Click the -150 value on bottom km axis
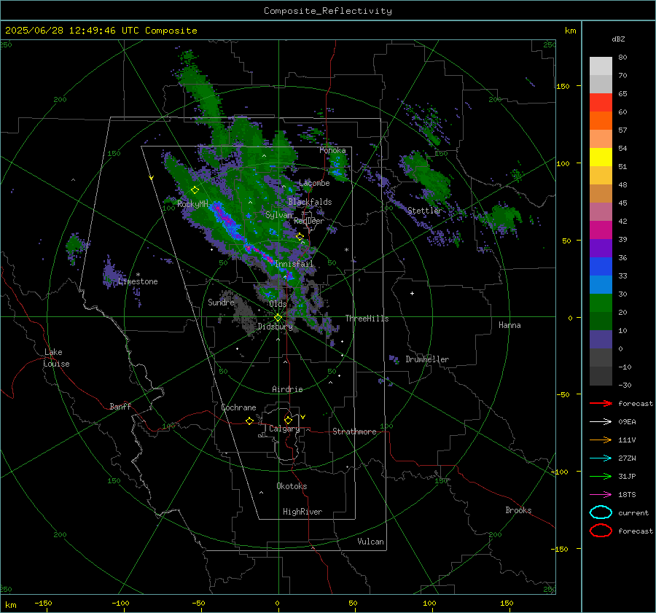 [x=43, y=603]
